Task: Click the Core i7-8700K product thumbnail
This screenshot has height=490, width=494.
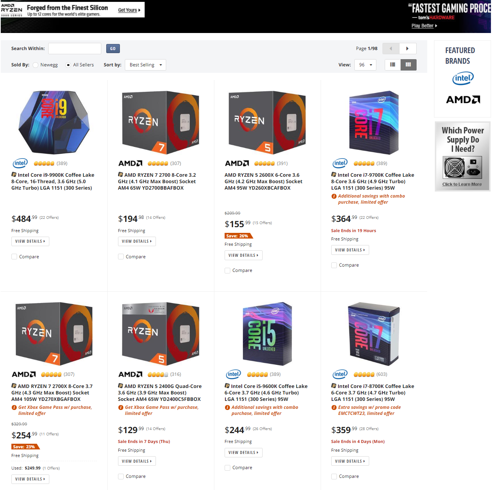Action: point(374,334)
